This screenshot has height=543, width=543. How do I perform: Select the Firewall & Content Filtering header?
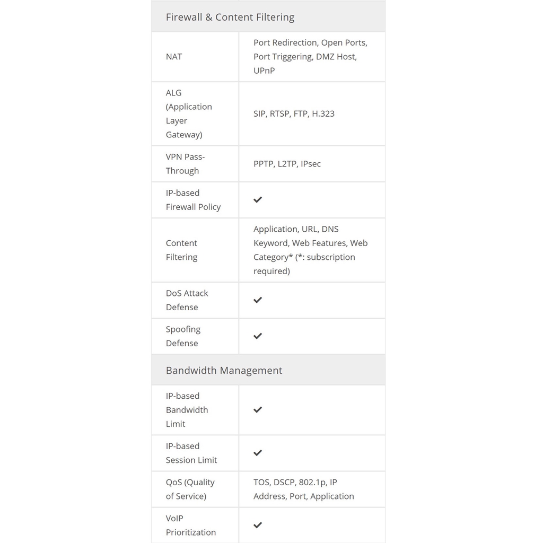230,17
